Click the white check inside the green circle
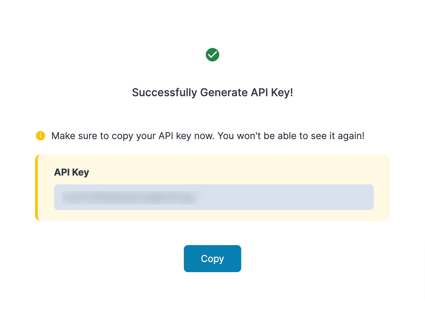This screenshot has width=425, height=314. tap(213, 55)
